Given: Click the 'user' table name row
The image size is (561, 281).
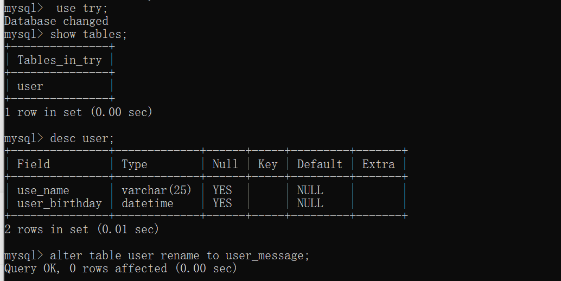Looking at the screenshot, I should click(30, 86).
